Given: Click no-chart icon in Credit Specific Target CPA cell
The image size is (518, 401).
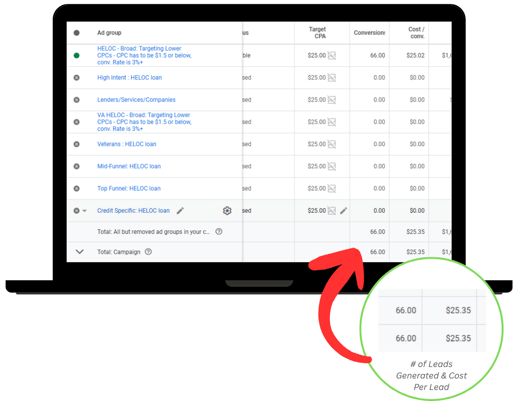Looking at the screenshot, I should 332,211.
